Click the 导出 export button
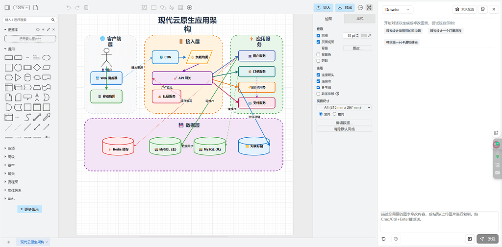The image size is (502, 247). click(x=345, y=8)
